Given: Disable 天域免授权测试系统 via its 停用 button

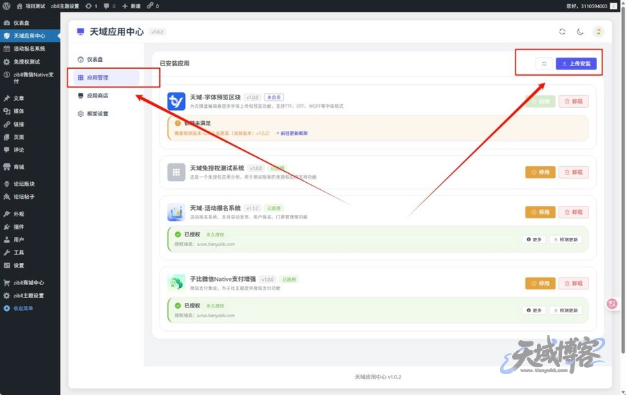Looking at the screenshot, I should point(540,172).
